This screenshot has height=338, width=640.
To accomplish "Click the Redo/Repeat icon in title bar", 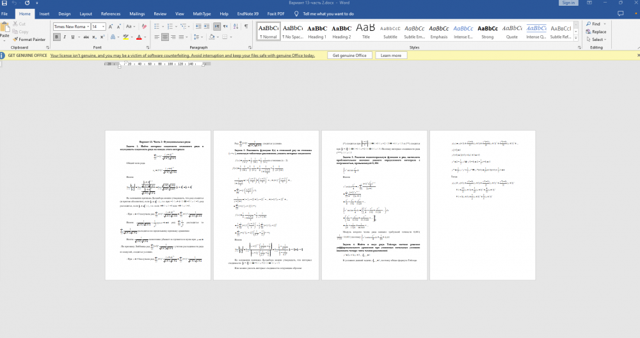I will [x=27, y=3].
